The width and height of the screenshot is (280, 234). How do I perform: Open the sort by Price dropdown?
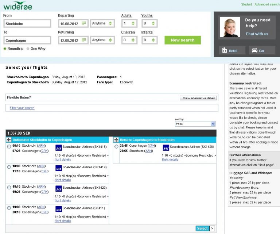click(x=195, y=124)
